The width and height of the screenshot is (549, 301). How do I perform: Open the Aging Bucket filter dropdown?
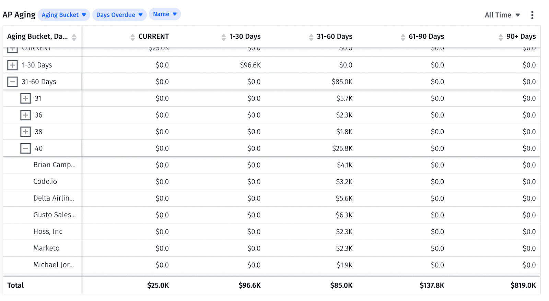point(64,15)
